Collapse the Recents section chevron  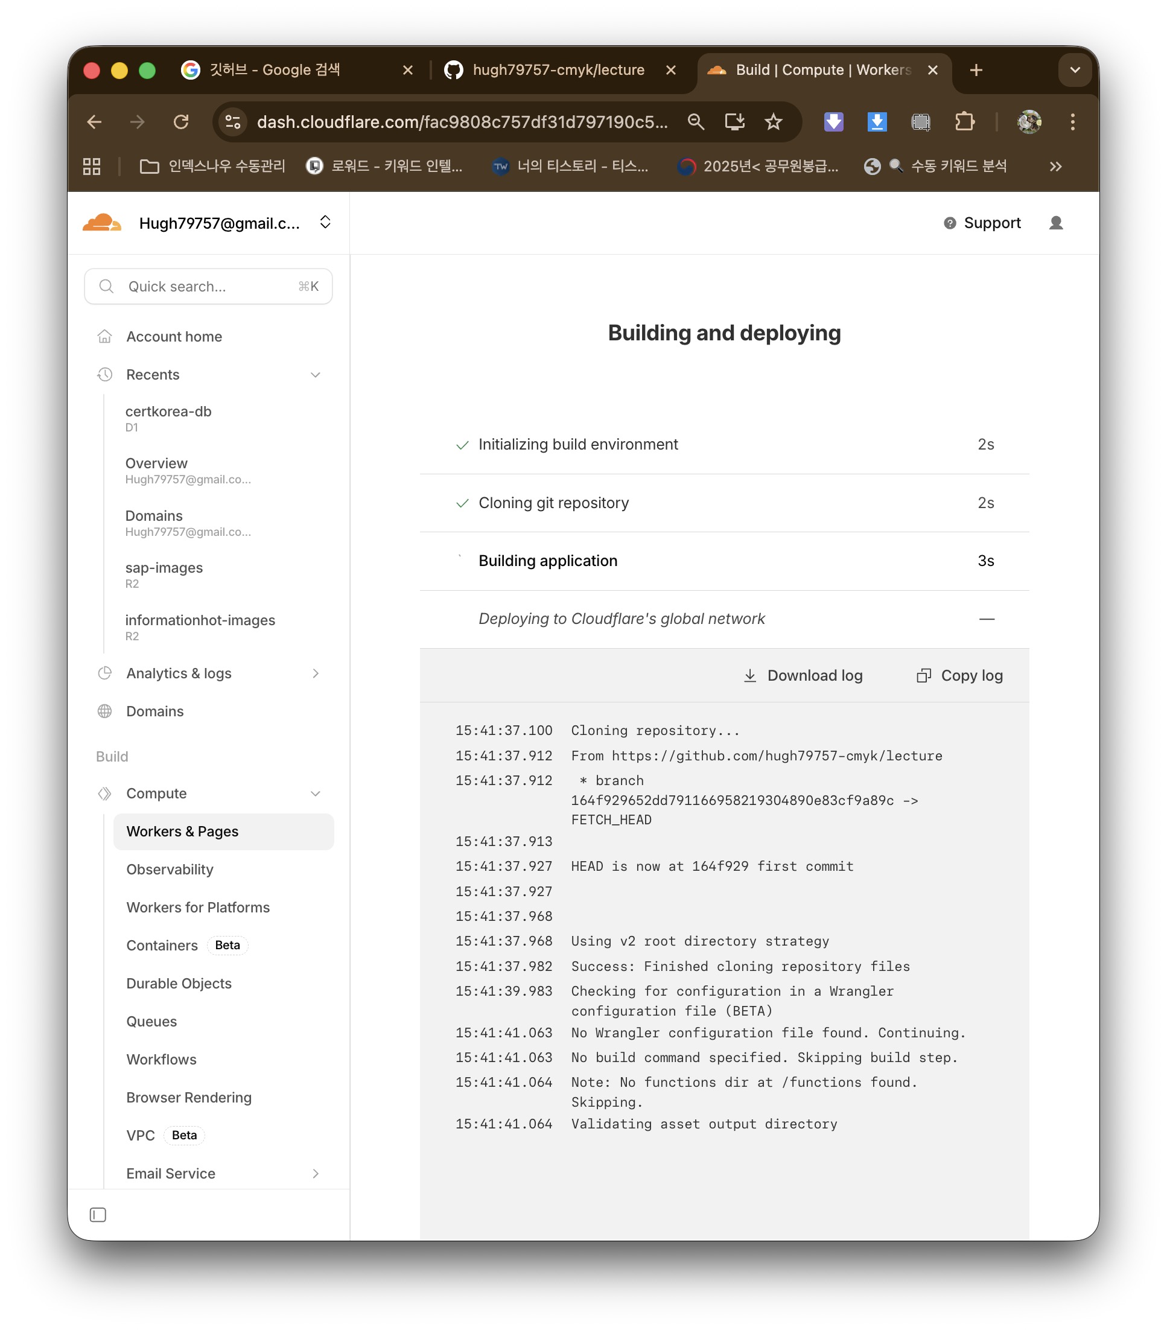coord(316,375)
